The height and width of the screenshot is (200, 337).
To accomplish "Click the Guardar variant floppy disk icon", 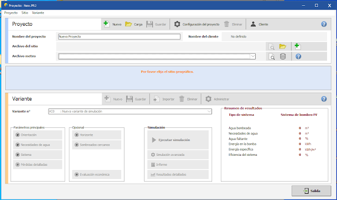I will click(129, 99).
